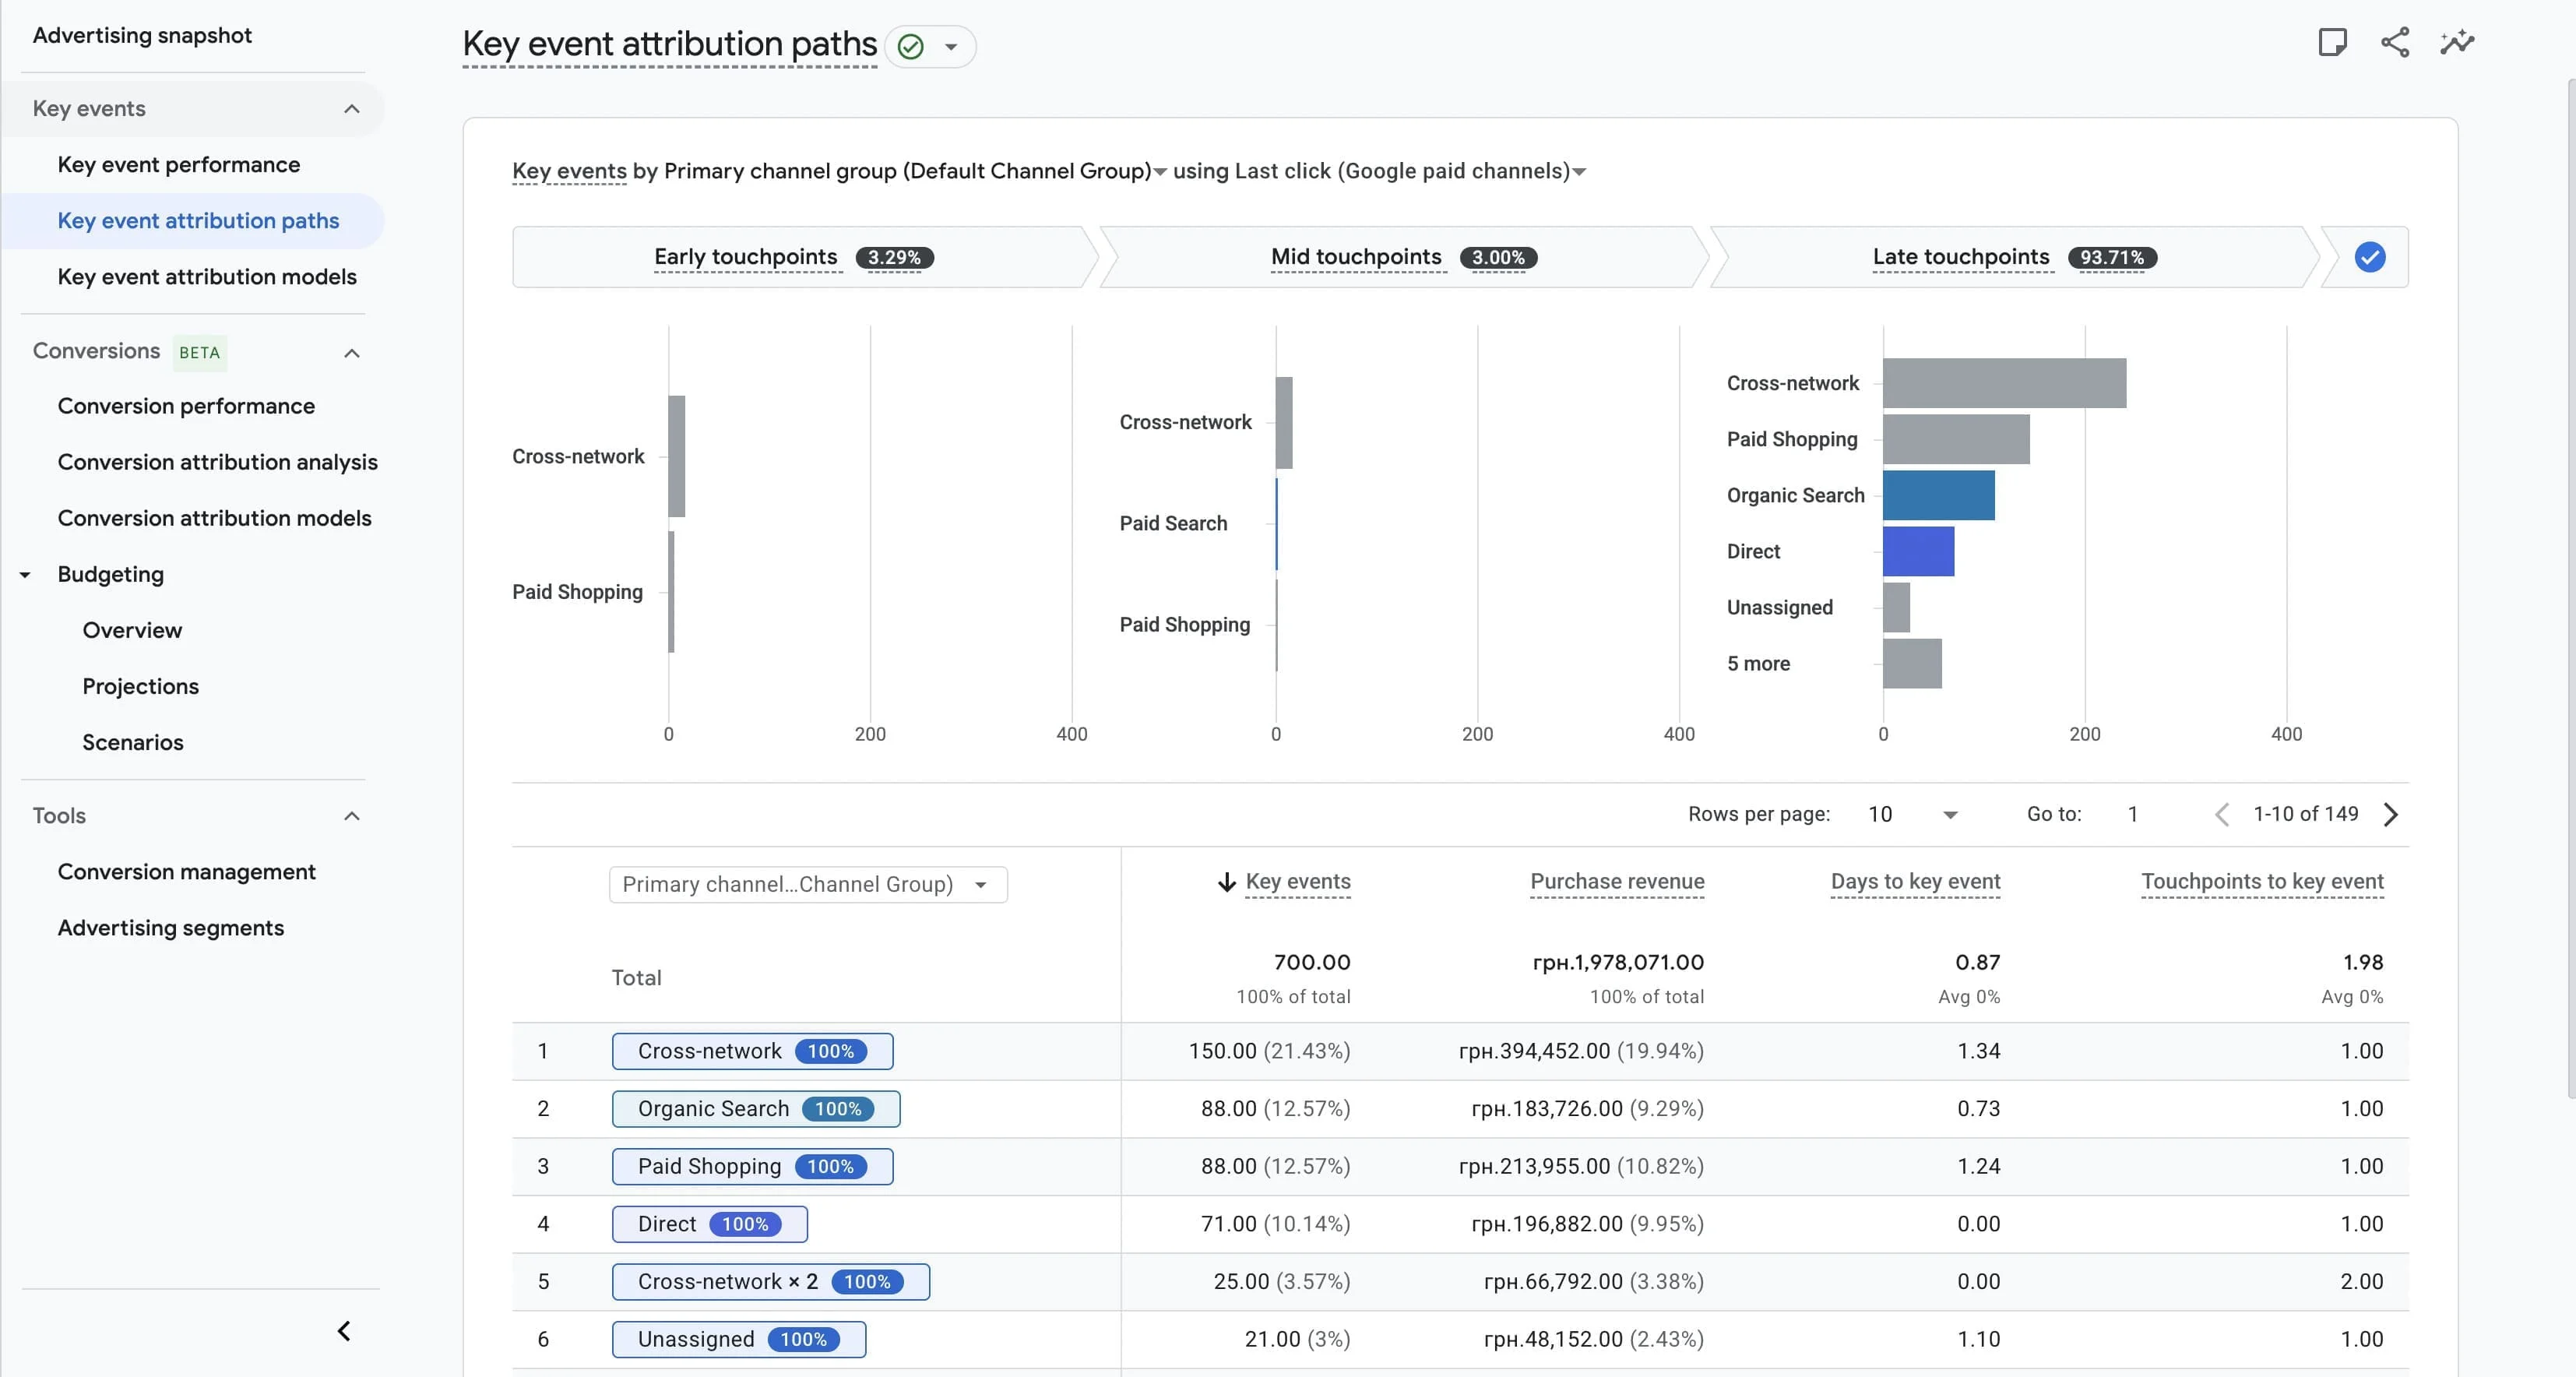Open Conversion management tool
Viewport: 2576px width, 1377px height.
(x=187, y=872)
